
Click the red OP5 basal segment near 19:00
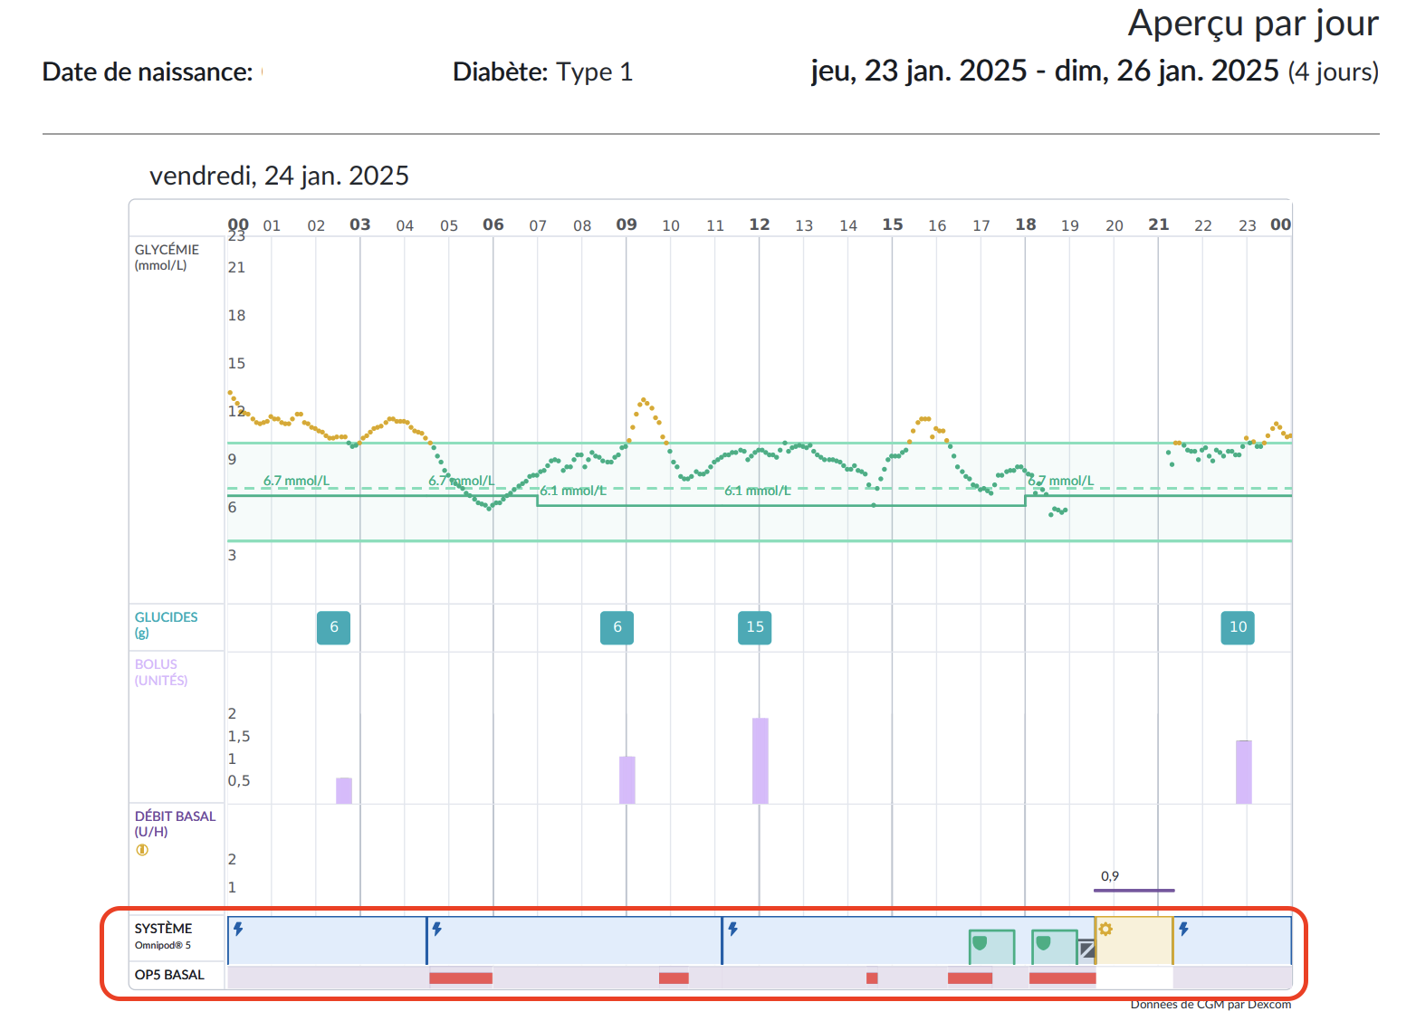1063,978
